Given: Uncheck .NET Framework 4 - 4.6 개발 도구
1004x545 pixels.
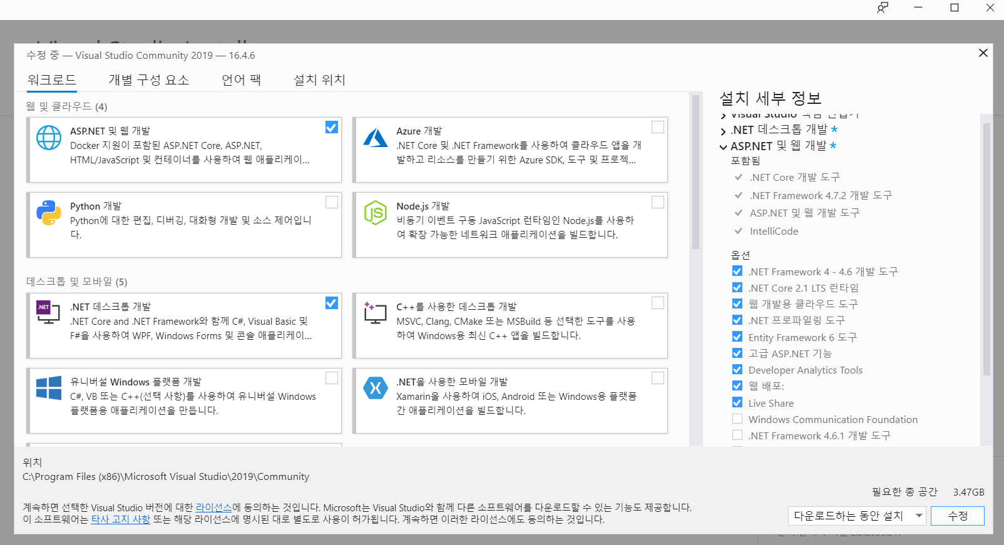Looking at the screenshot, I should point(737,271).
